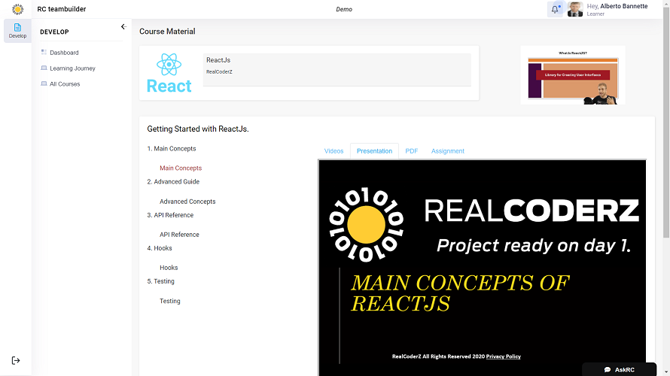Select the indented Testing lesson
670x376 pixels.
click(x=170, y=301)
